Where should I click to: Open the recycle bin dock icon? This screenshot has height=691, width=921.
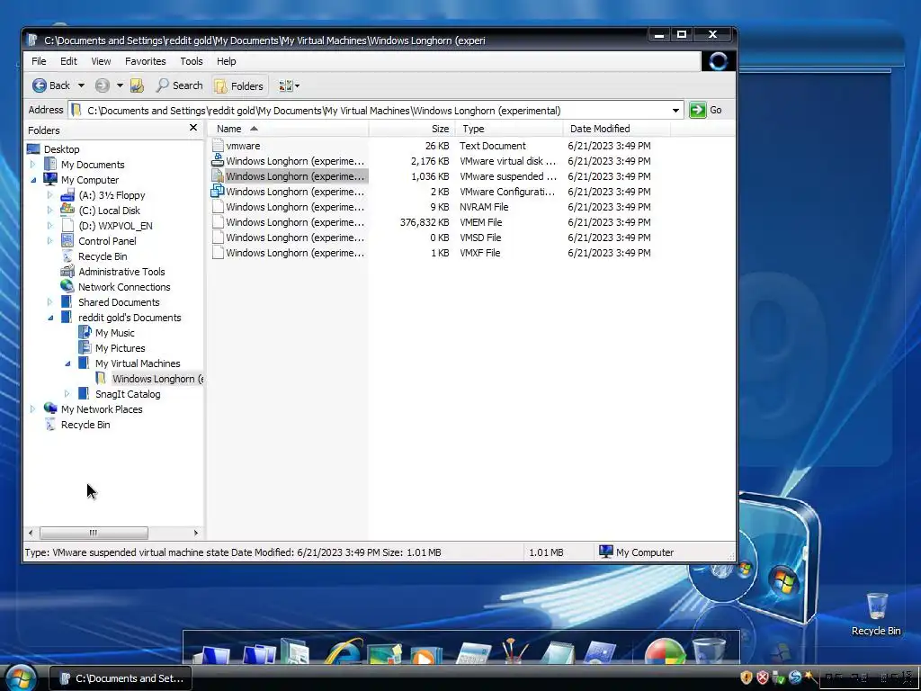pos(709,651)
